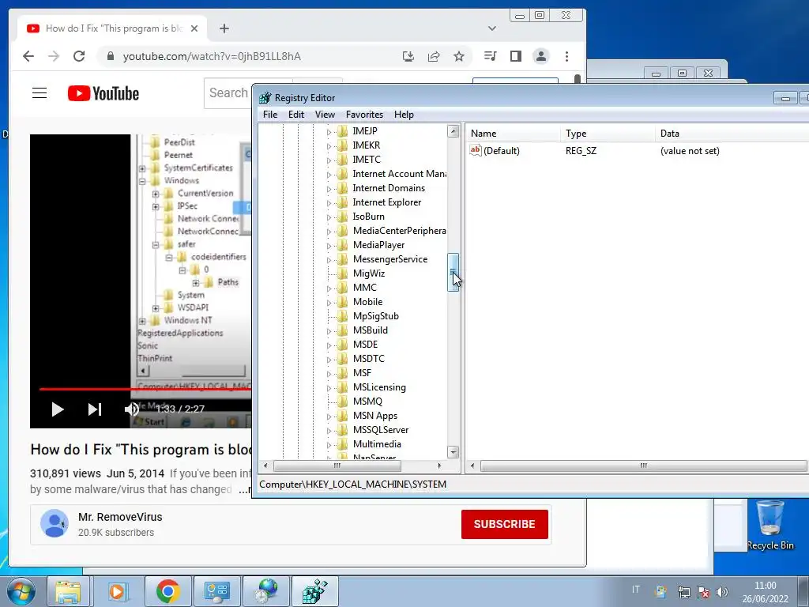Open the YouTube hamburger guide menu
The height and width of the screenshot is (607, 809).
click(x=40, y=93)
